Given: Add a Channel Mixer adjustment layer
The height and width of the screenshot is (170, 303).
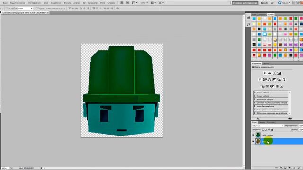Looking at the screenshot, I should click(x=284, y=80).
